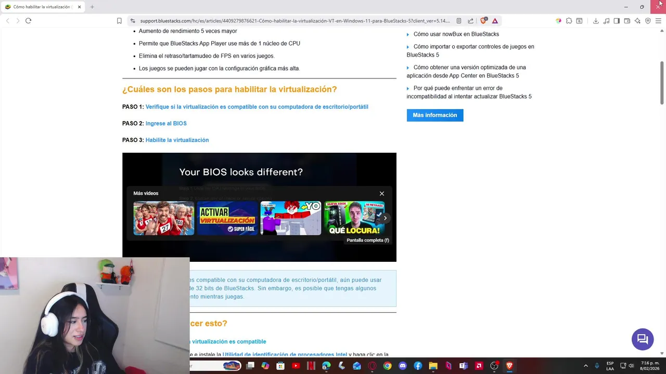Toggle the browser sidebar panel icon
The width and height of the screenshot is (666, 374).
tap(617, 21)
